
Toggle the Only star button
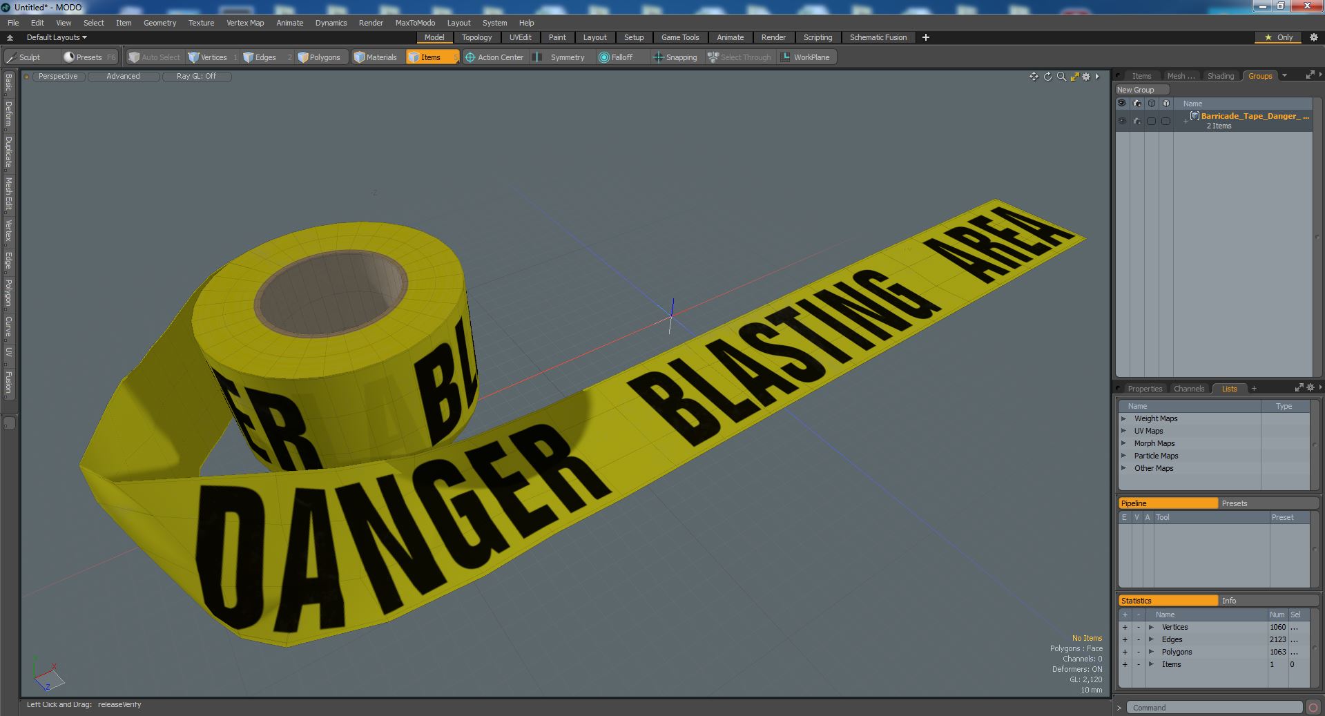tap(1278, 37)
